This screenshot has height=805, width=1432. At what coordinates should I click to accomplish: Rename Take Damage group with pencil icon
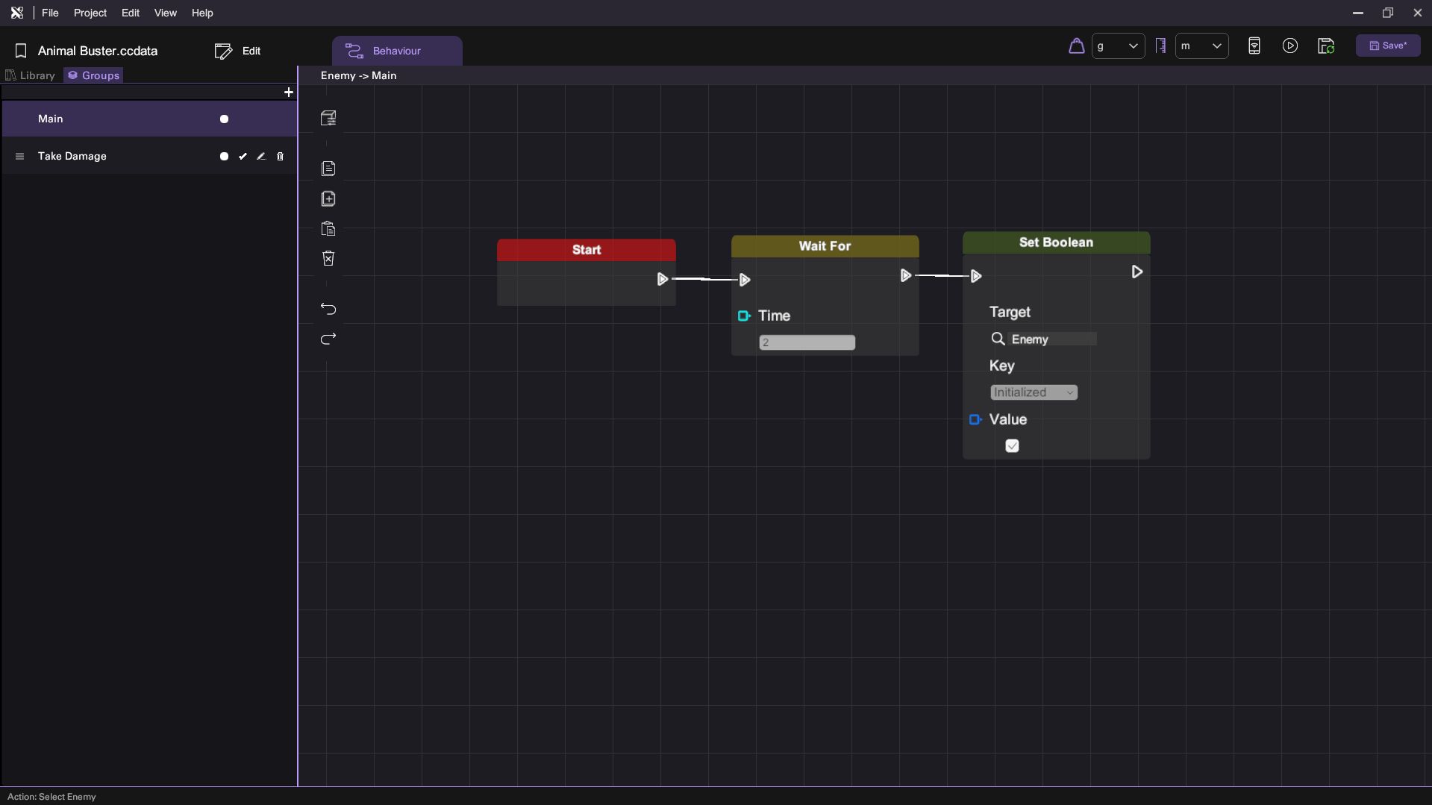point(261,157)
